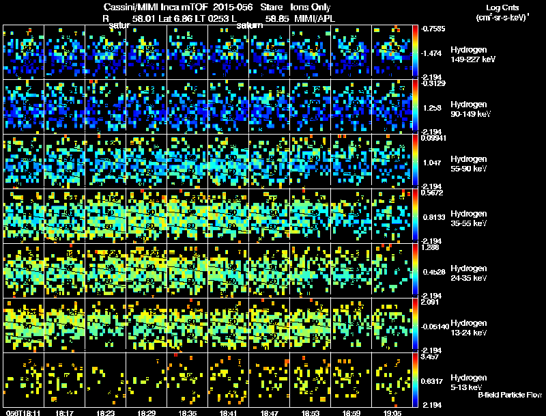Image resolution: width=546 pixels, height=416 pixels.
Task: Click the '1.047' colorbar value
Action: [432, 163]
